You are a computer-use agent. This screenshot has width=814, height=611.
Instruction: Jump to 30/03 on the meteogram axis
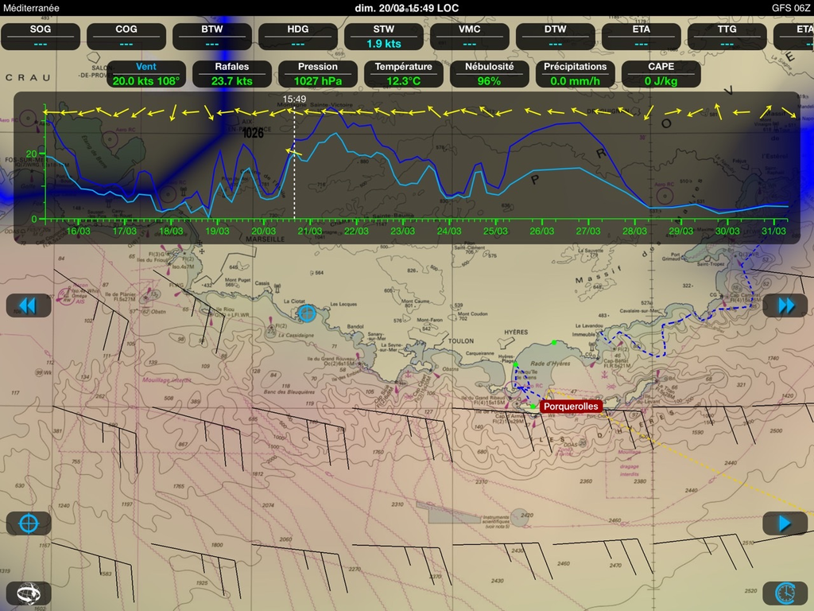click(727, 231)
